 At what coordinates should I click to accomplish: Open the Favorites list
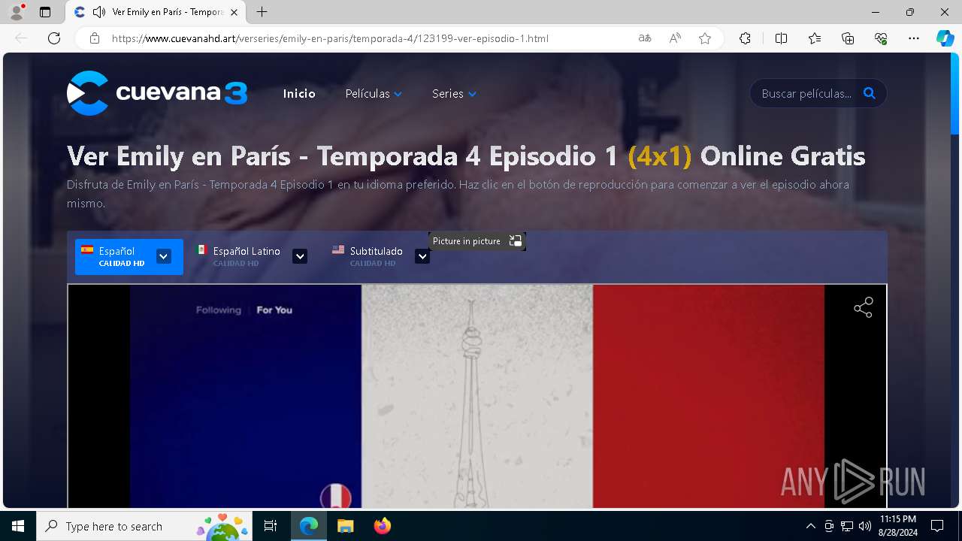(815, 38)
